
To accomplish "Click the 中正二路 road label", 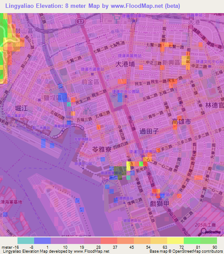I will (199, 66).
